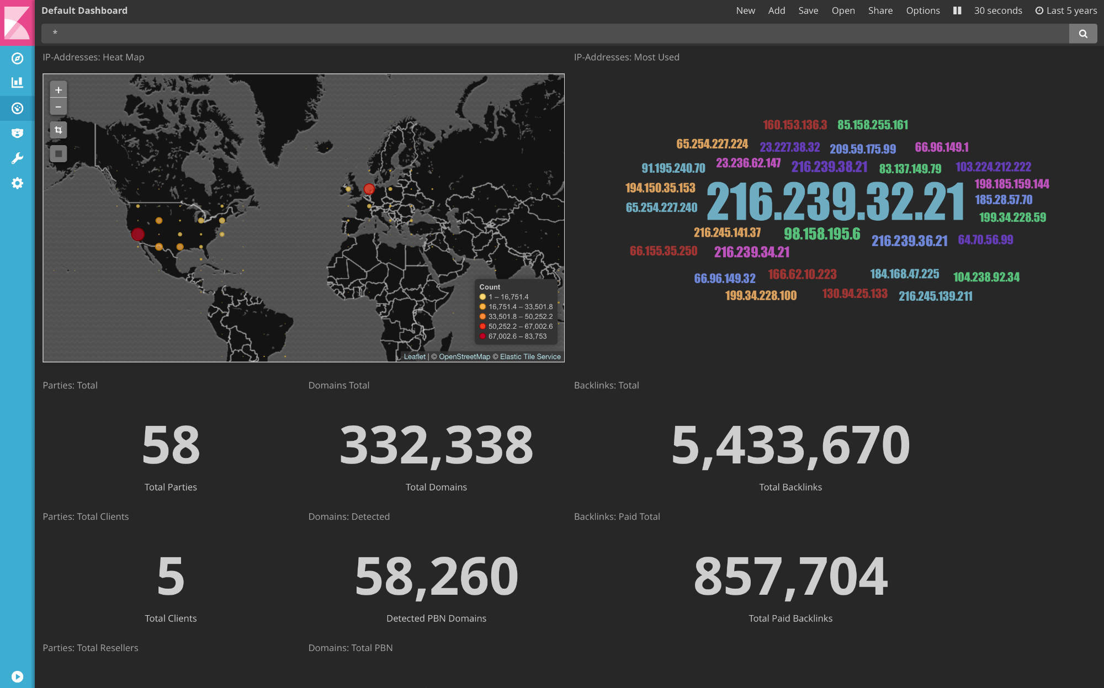Pause auto-refresh with pause icon
The image size is (1104, 688).
pyautogui.click(x=957, y=10)
